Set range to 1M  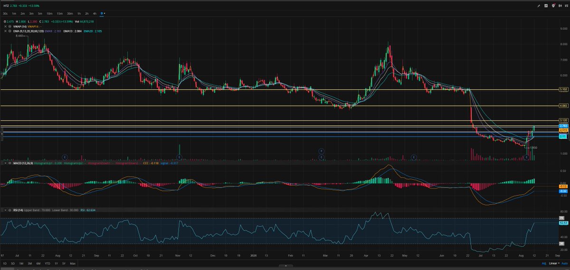pos(21,263)
